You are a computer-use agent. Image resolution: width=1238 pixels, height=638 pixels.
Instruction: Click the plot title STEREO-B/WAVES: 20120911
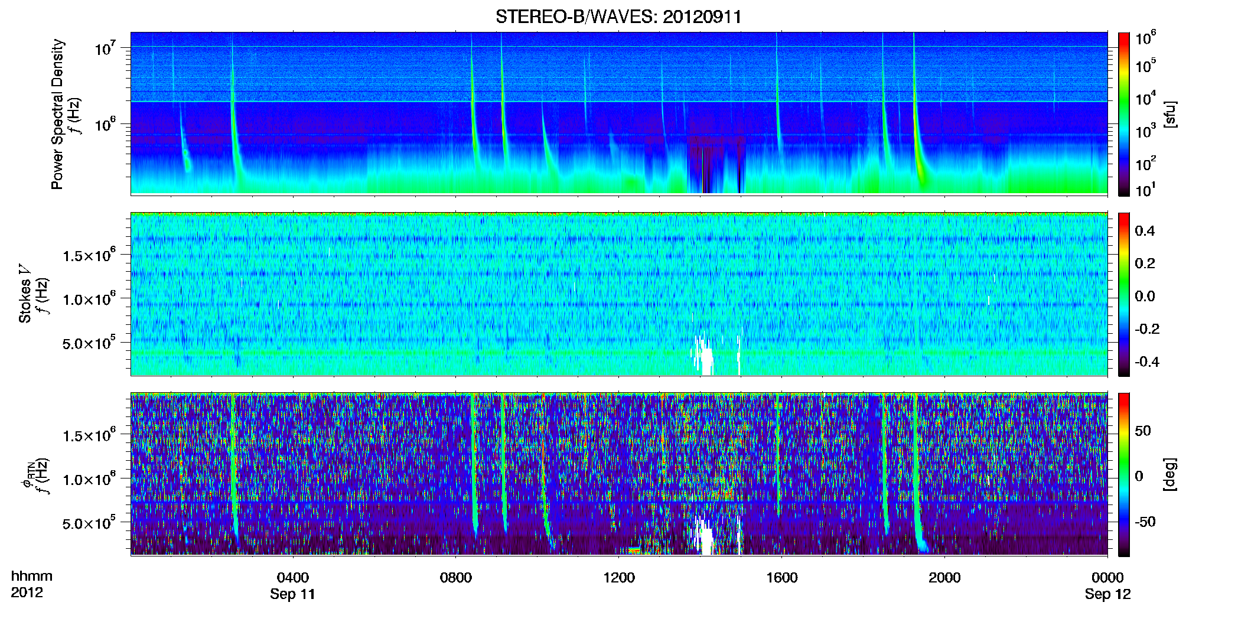(x=618, y=17)
